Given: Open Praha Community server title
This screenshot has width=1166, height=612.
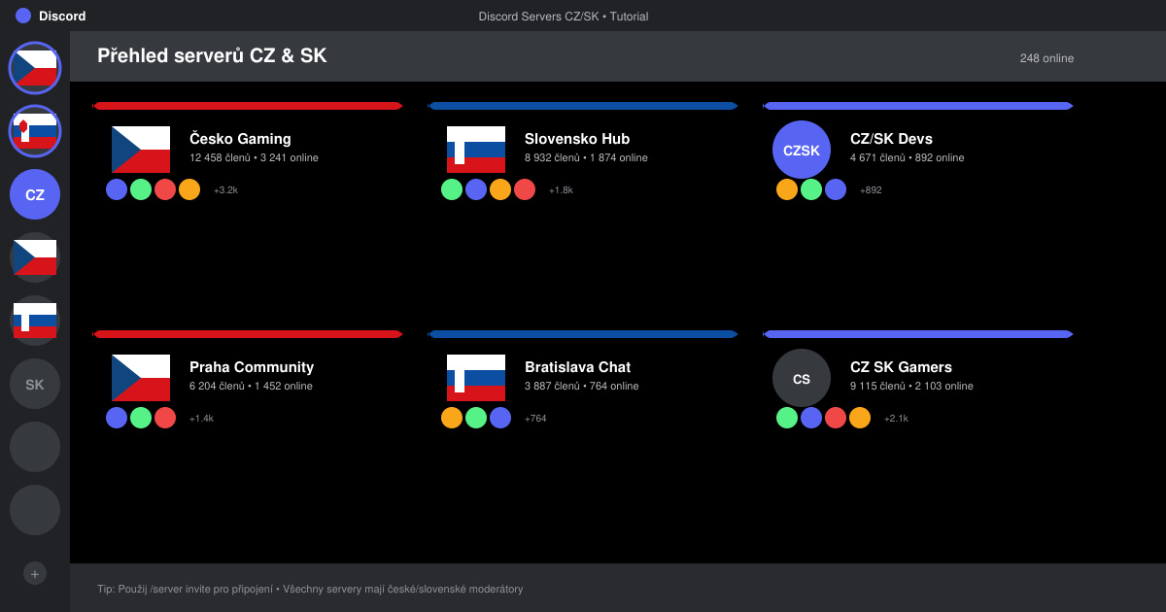Looking at the screenshot, I should click(x=252, y=367).
